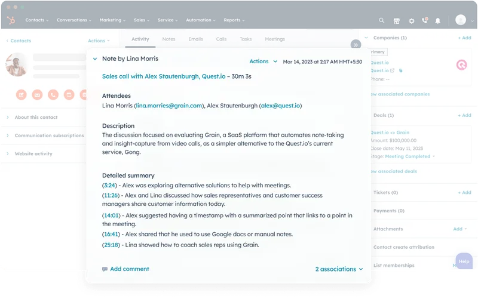Switch to the Activity tab

[140, 39]
